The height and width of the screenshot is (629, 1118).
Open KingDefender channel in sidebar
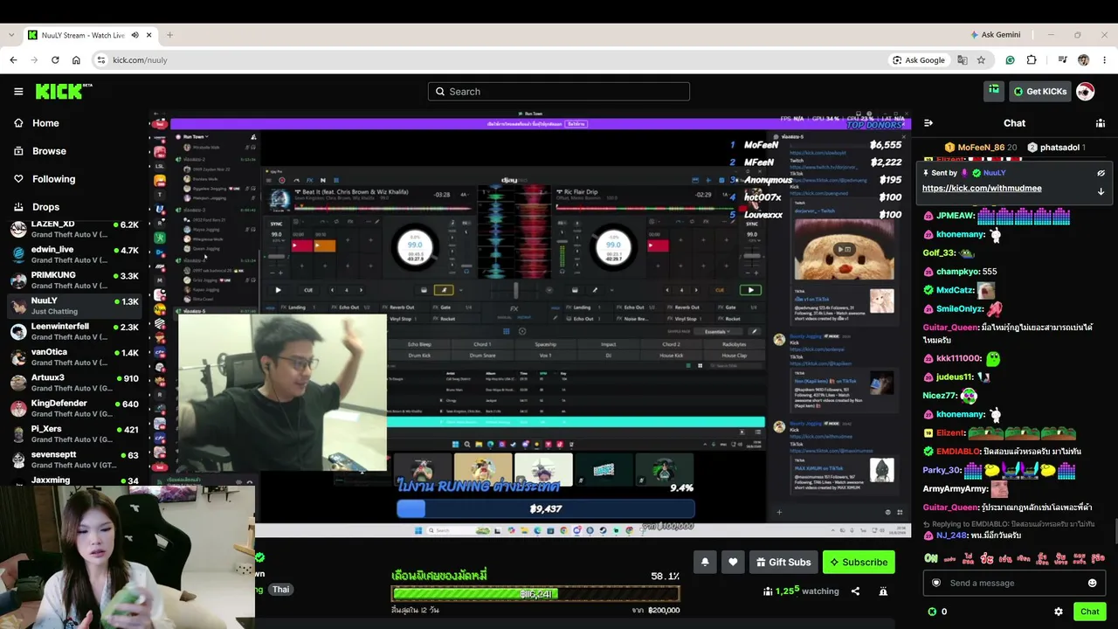[x=74, y=408]
